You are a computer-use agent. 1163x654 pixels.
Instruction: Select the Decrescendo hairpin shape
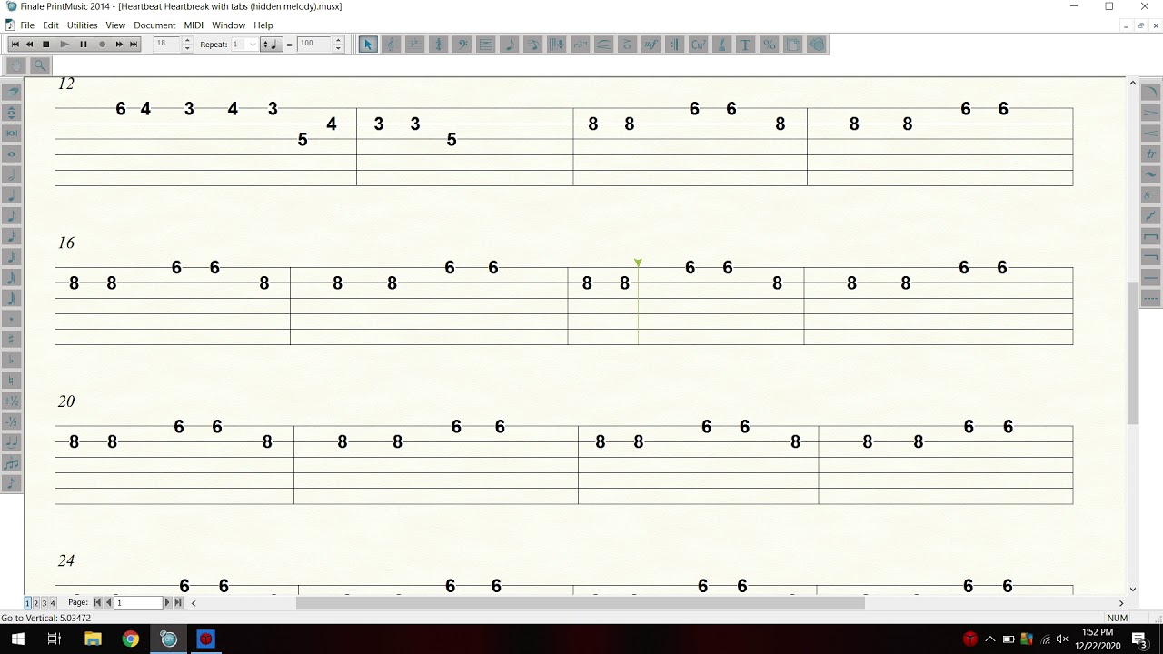(x=1150, y=113)
